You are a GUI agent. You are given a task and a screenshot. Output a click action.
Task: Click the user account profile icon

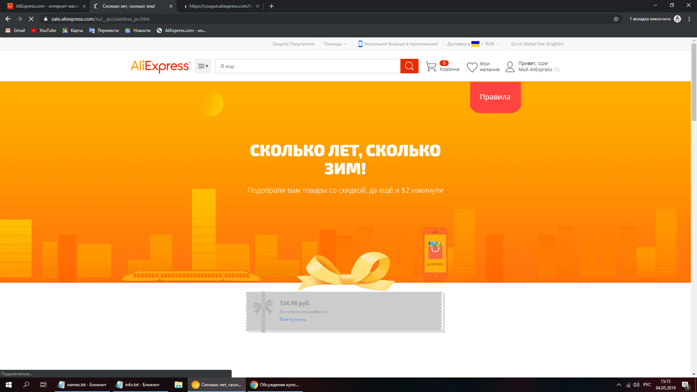point(510,67)
